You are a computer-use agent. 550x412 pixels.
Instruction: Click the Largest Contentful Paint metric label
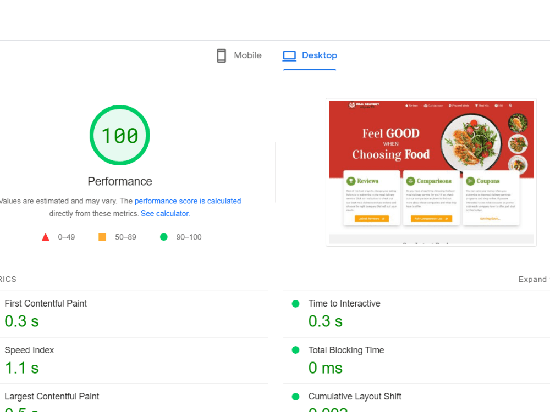52,396
